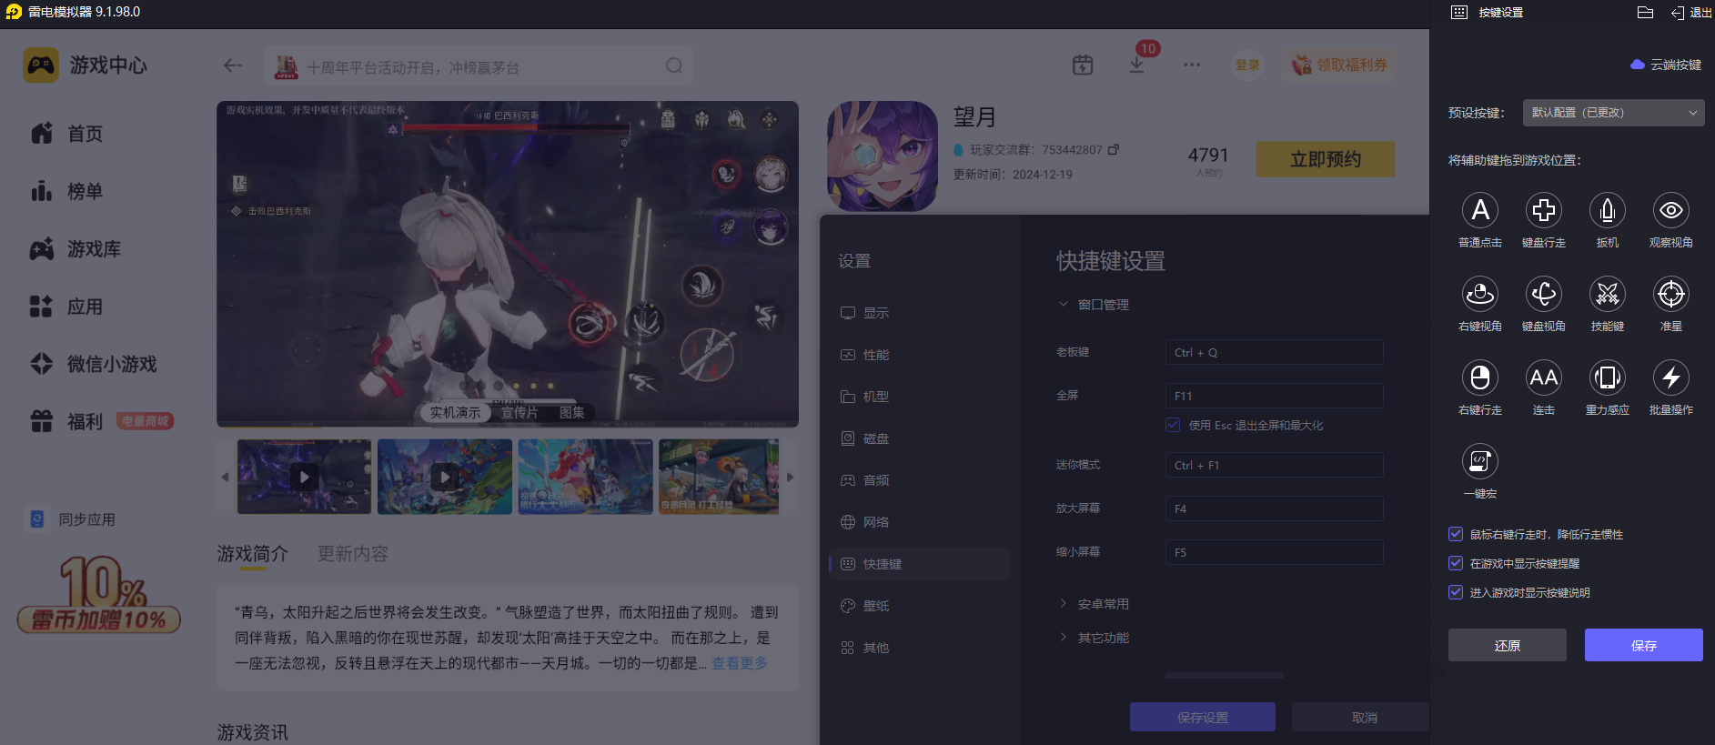Open 音频 settings tab
The image size is (1715, 745).
(x=920, y=480)
